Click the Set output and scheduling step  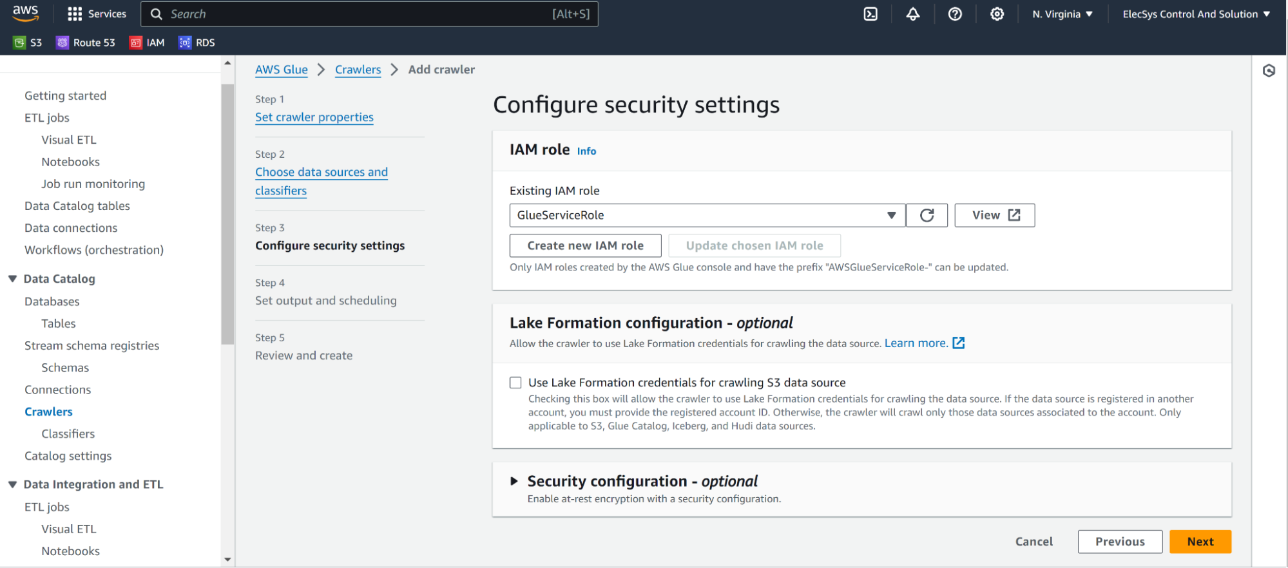pos(326,301)
